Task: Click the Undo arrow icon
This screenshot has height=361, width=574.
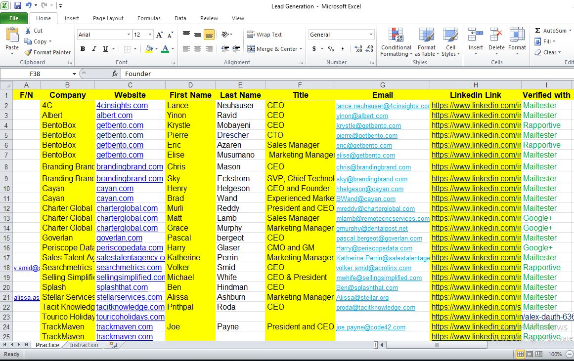Action: (29, 5)
